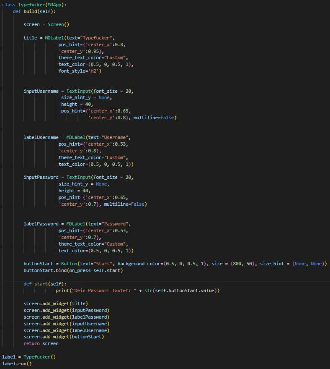Click the inputUsername variable assignment
Screen dimensions: 330x369
coord(39,91)
